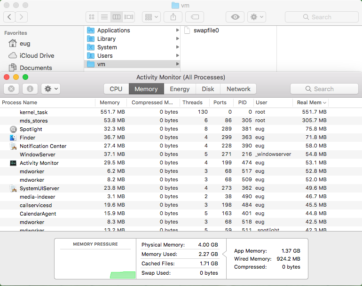
Task: Select the System folder in Finder
Action: 132,47
